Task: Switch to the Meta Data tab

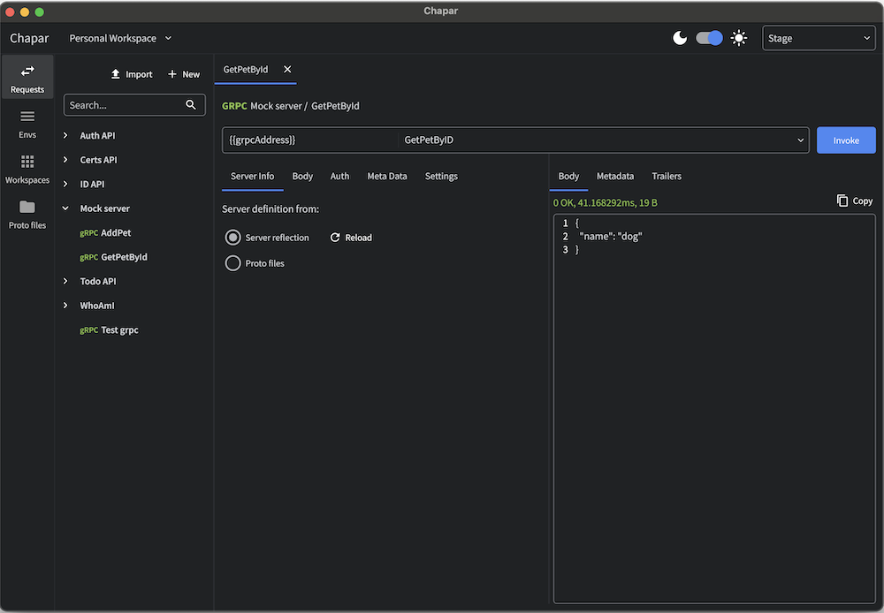Action: tap(387, 177)
